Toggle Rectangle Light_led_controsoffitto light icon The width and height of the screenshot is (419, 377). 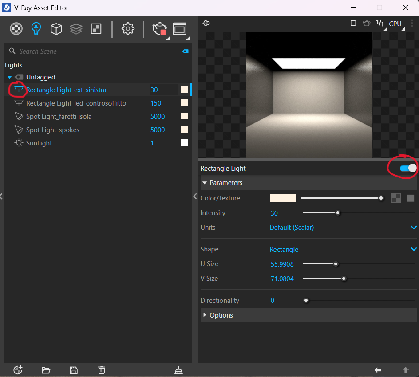[19, 103]
